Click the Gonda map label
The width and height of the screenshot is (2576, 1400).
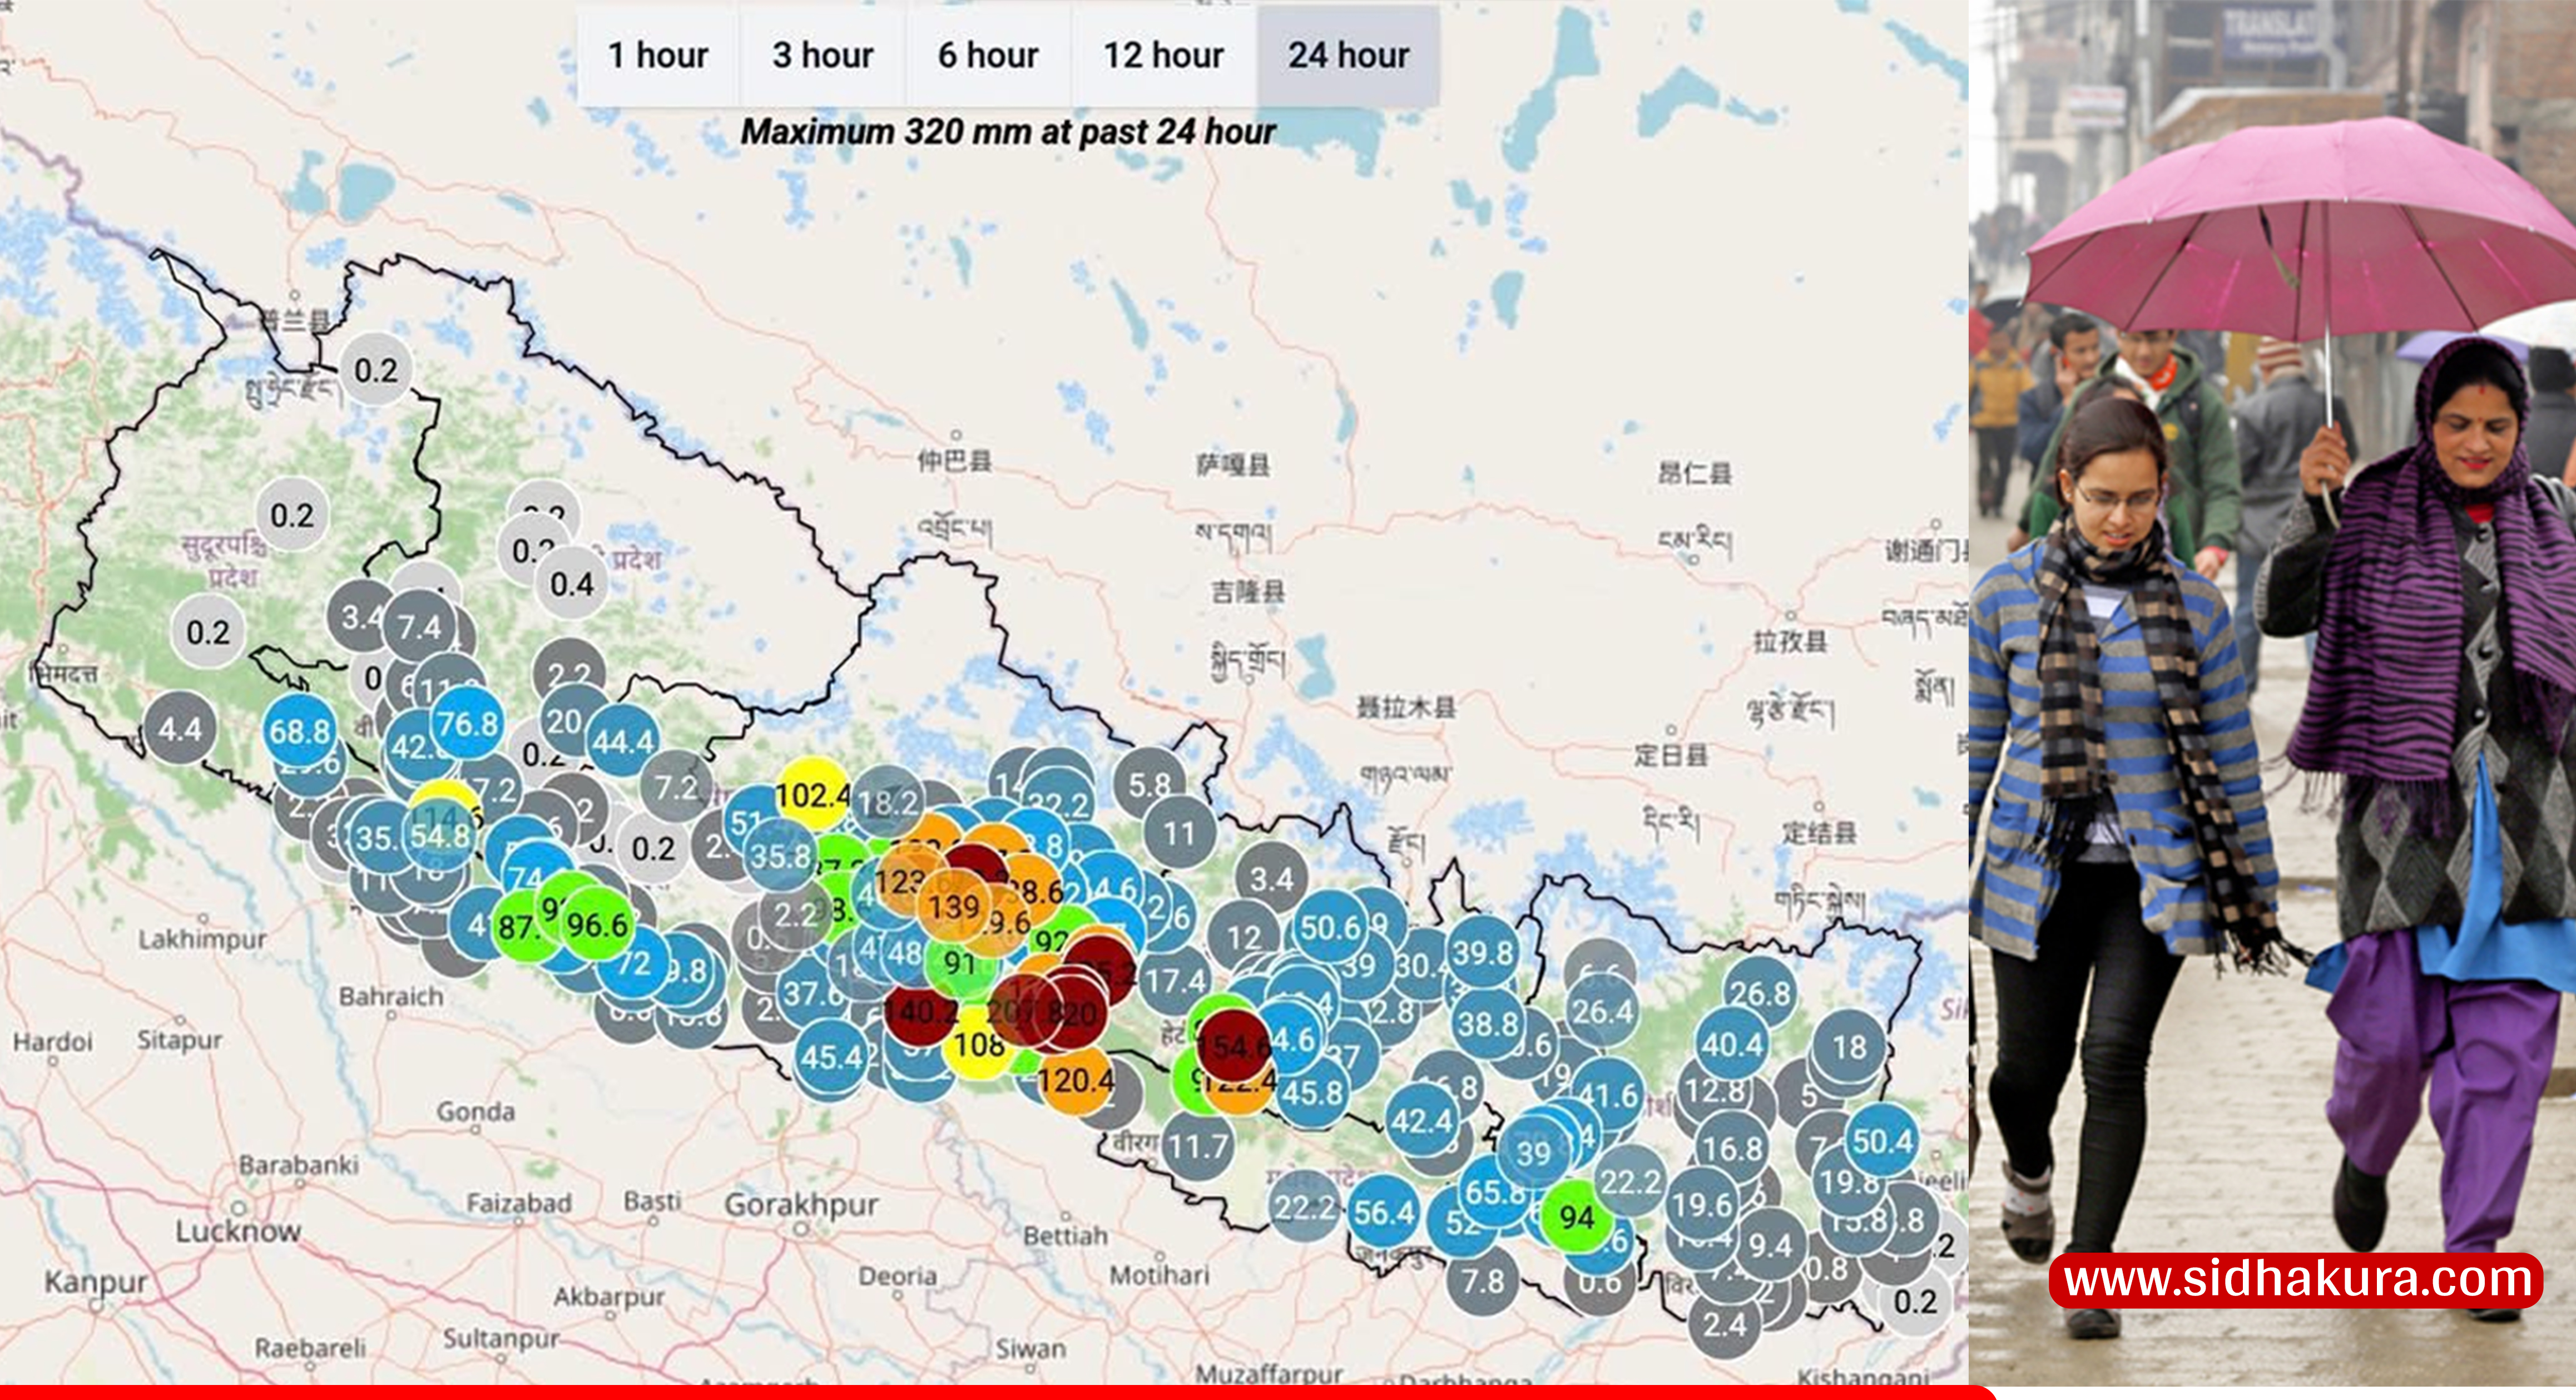475,1112
